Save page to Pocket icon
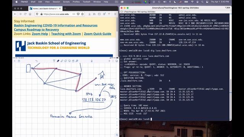This screenshot has width=244, height=137. (x=78, y=14)
